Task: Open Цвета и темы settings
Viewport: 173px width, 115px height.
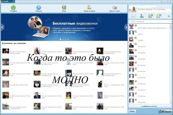Action: coord(115,8)
